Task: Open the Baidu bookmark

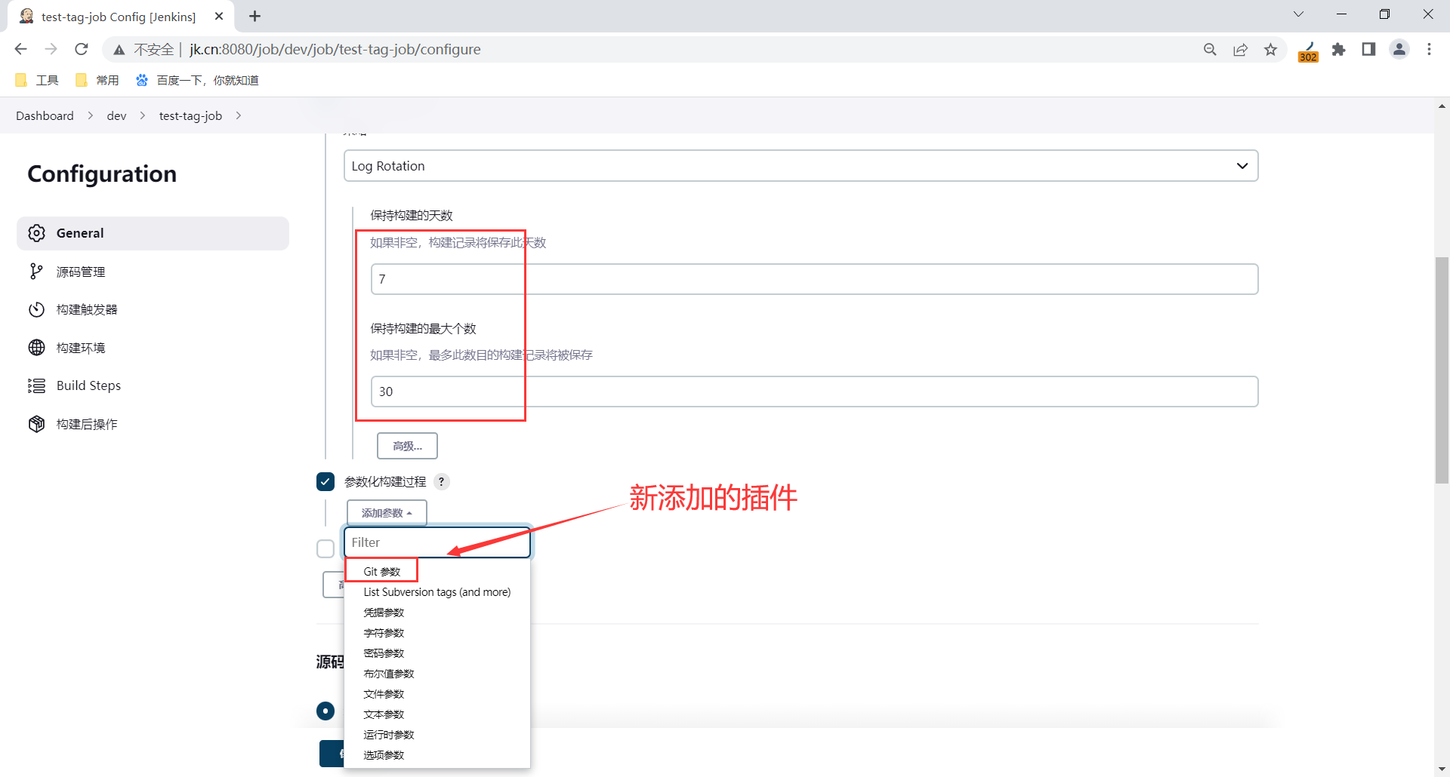Action: tap(197, 80)
